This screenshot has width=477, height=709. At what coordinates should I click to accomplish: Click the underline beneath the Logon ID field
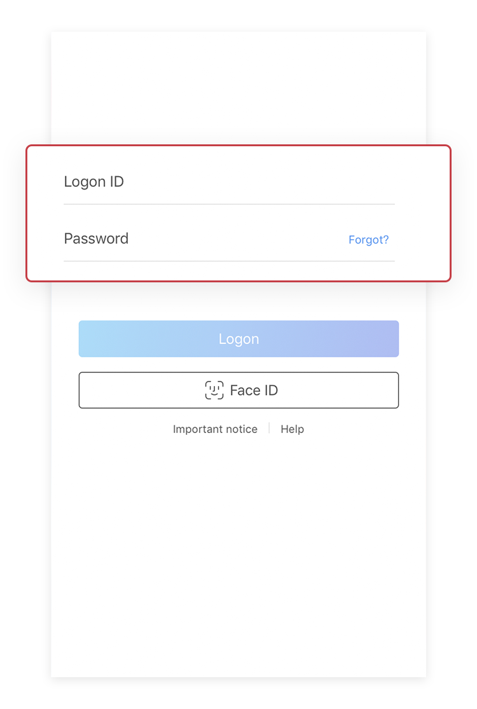click(229, 204)
